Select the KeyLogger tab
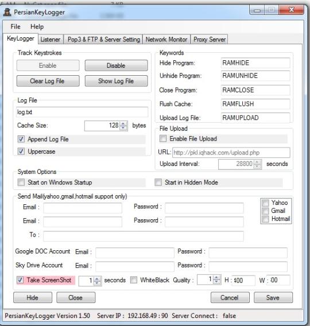The image size is (310, 326). click(x=20, y=38)
